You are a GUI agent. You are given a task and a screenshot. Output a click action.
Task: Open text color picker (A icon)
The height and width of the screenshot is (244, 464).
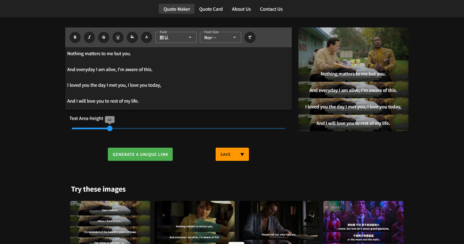(147, 37)
